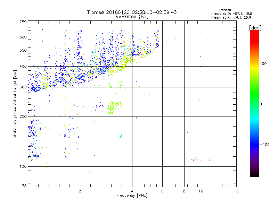Image resolution: width=278 pixels, height=208 pixels.
Task: Click the rainbow phase colorbar
Action: [254, 103]
